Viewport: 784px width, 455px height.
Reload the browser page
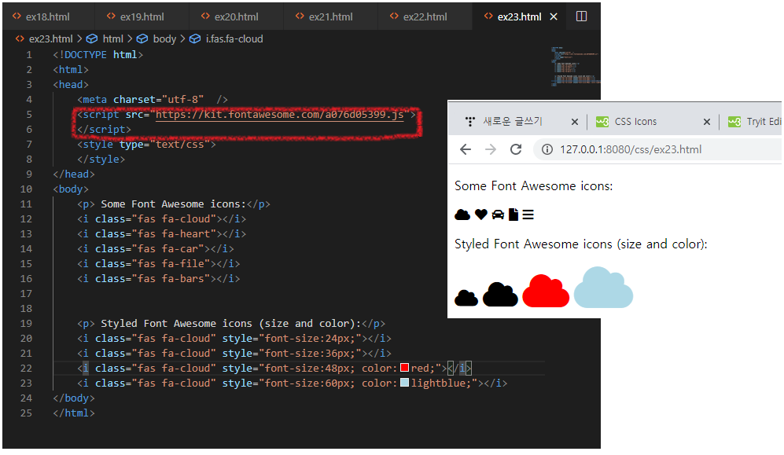(516, 149)
